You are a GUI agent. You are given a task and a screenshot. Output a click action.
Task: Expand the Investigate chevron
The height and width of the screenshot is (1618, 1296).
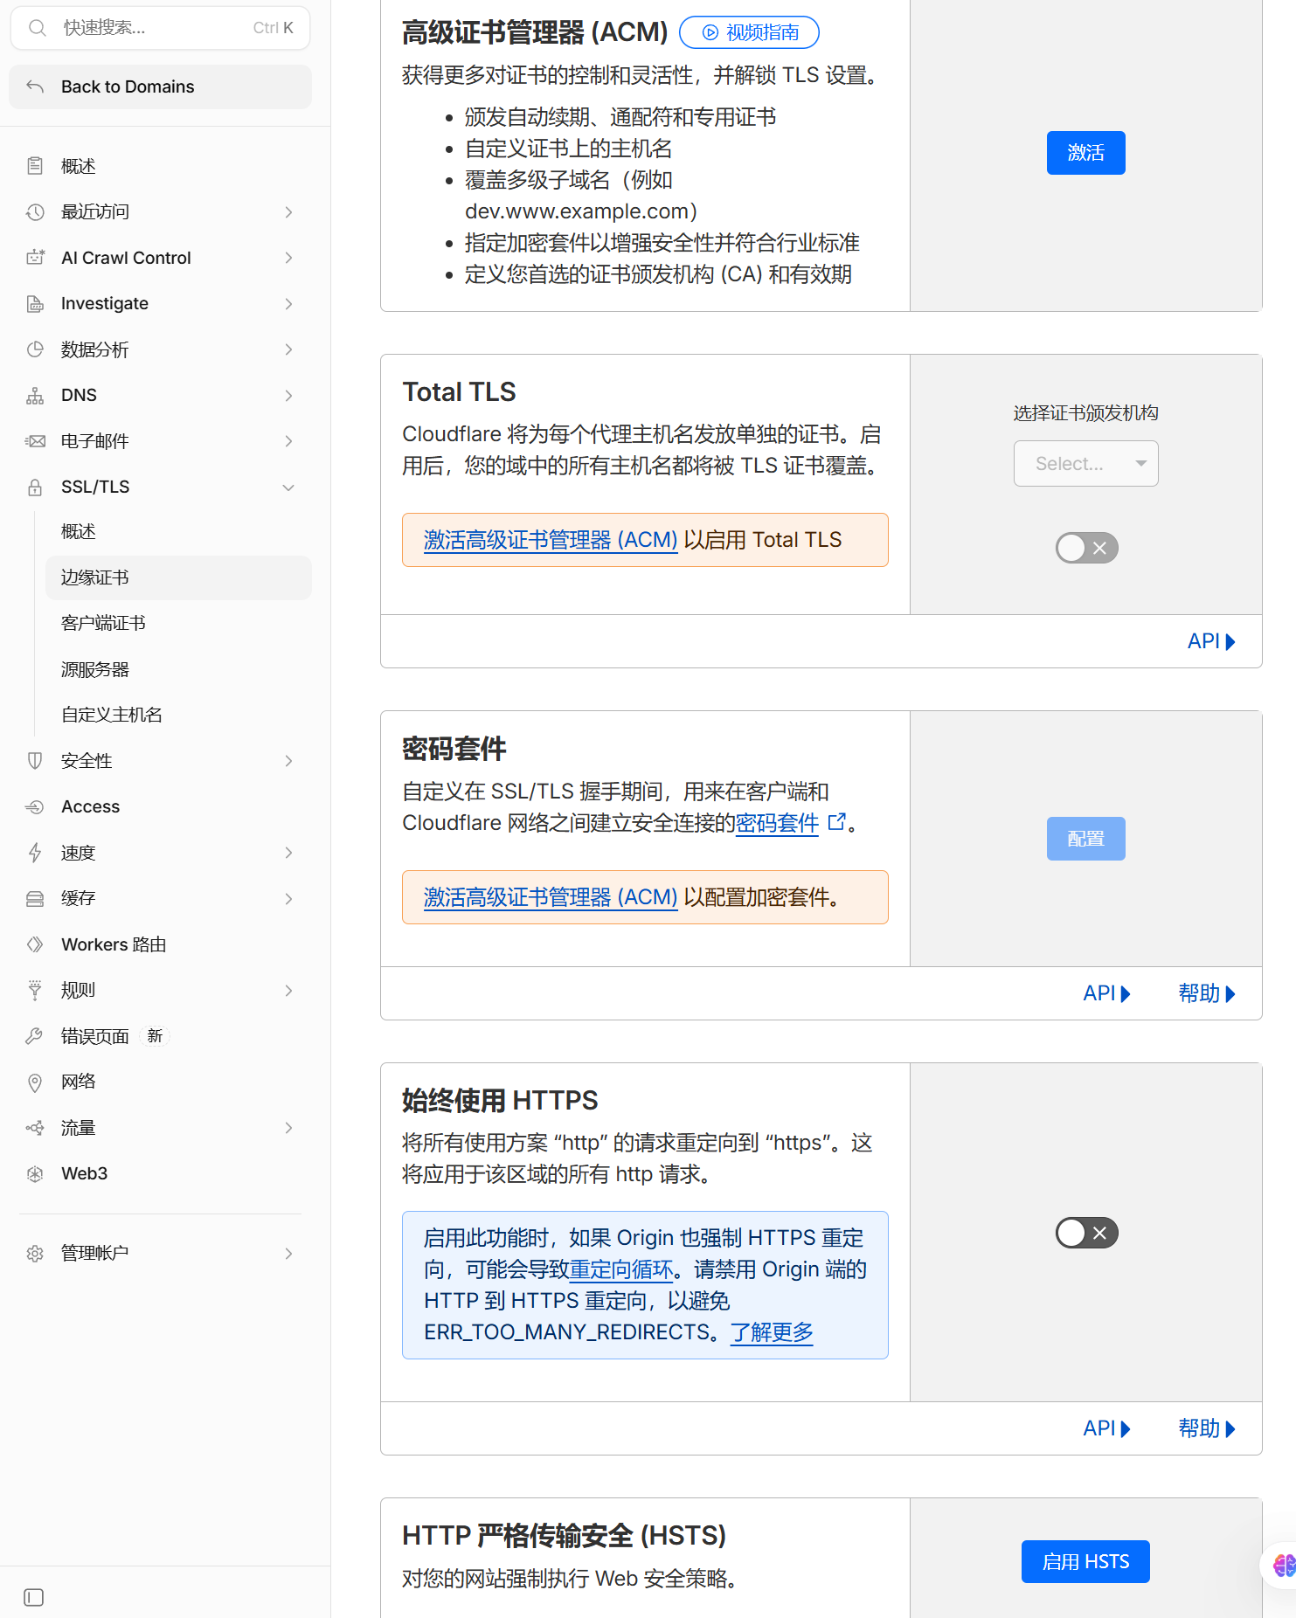(x=288, y=303)
